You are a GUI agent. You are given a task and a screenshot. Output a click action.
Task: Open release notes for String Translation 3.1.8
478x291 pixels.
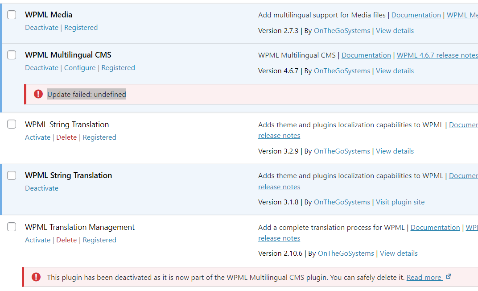(279, 187)
